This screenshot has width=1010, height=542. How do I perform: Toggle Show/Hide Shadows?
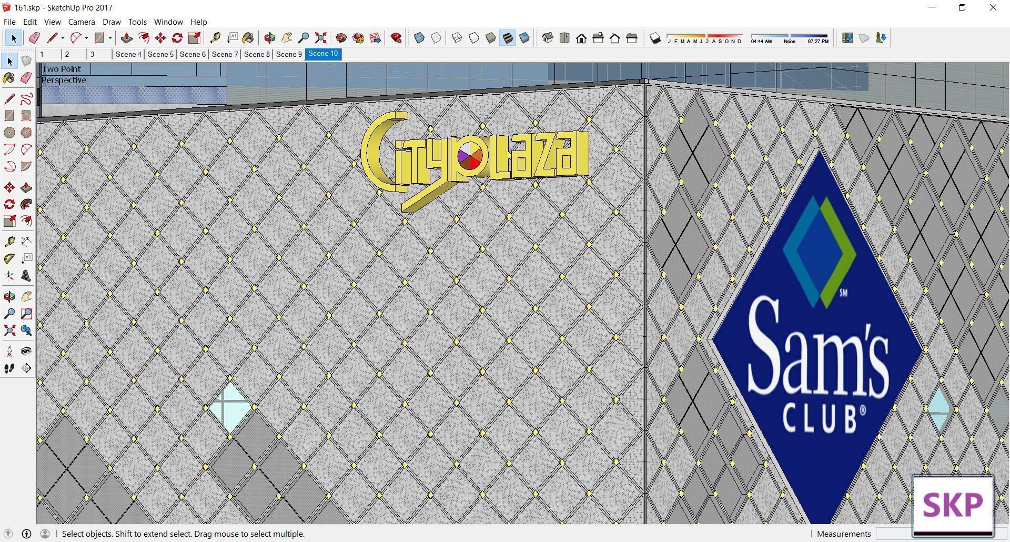655,38
